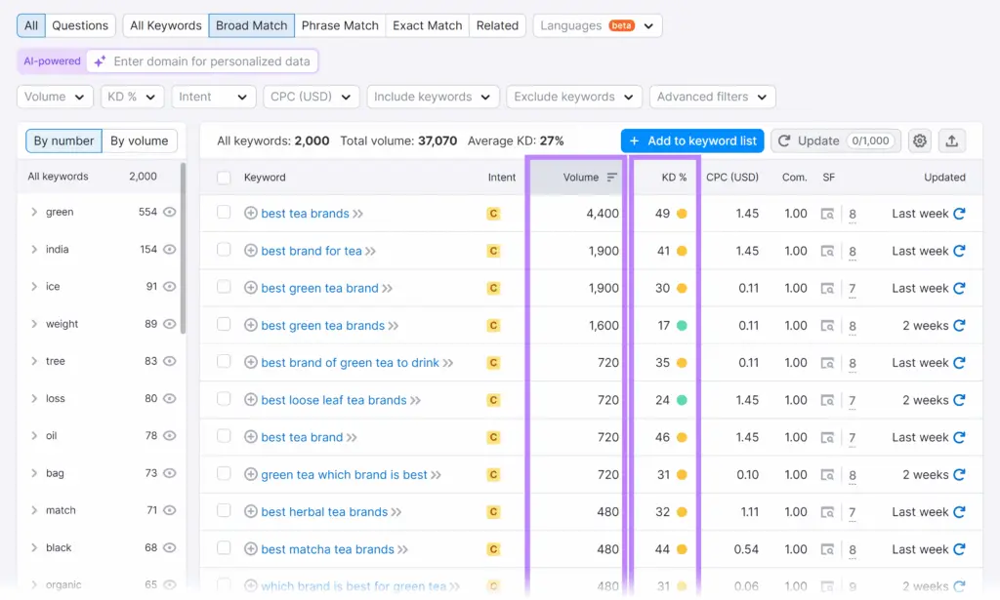This screenshot has width=1000, height=600.
Task: Click intent badge C for 'best tea brand'
Action: coord(493,438)
